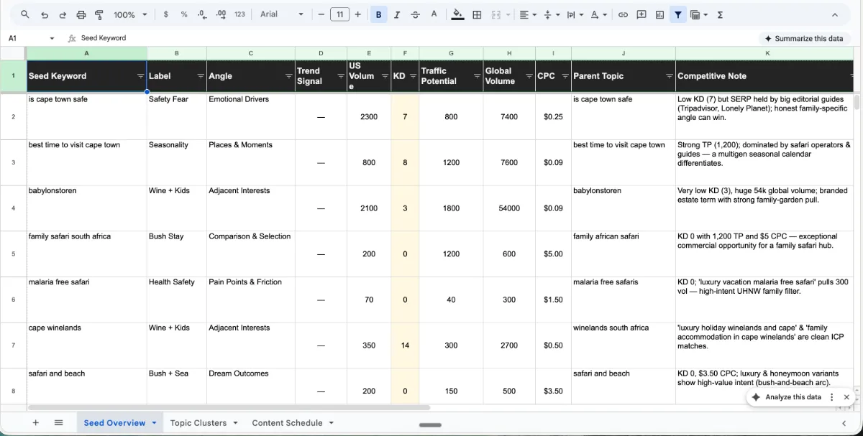Screen dimensions: 863x436
Task: Increase decimal places
Action: coord(221,14)
